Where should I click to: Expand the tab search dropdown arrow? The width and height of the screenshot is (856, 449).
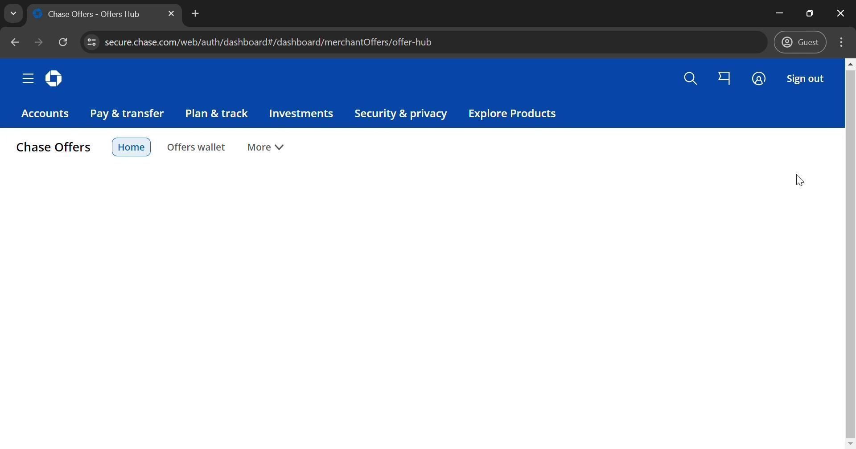point(13,14)
